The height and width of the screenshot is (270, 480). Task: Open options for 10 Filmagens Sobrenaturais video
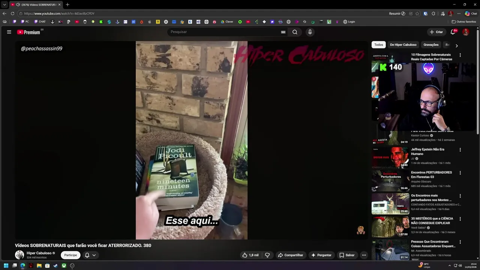click(x=460, y=55)
